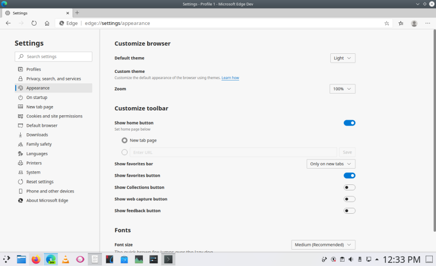Open the text editor icon in the taskbar

pyautogui.click(x=95, y=259)
